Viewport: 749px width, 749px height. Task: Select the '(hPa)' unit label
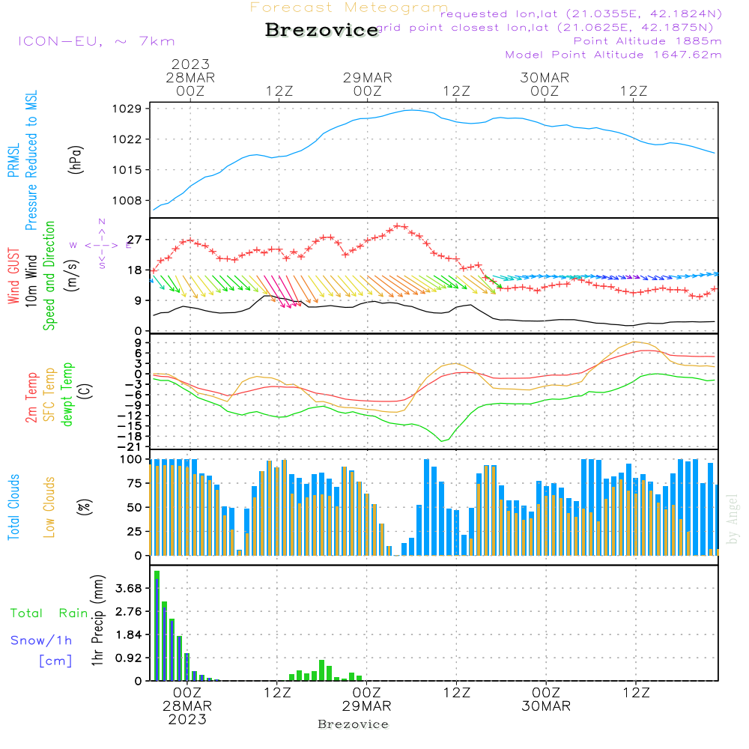pos(76,160)
